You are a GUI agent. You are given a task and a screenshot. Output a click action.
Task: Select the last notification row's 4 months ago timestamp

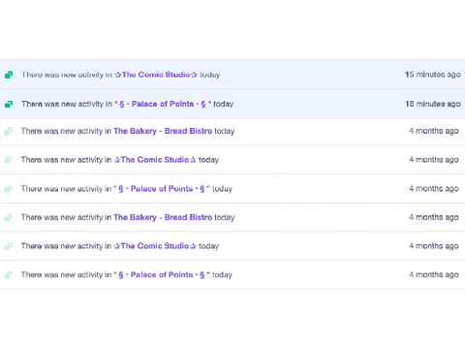pos(434,274)
